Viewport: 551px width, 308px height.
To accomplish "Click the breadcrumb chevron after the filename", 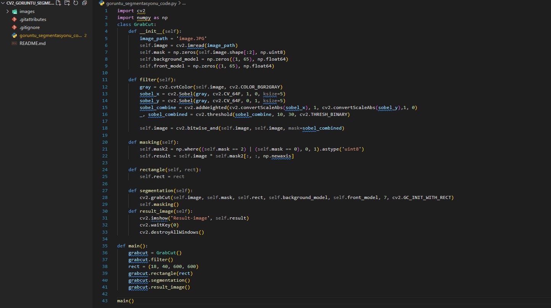I will tap(179, 3).
